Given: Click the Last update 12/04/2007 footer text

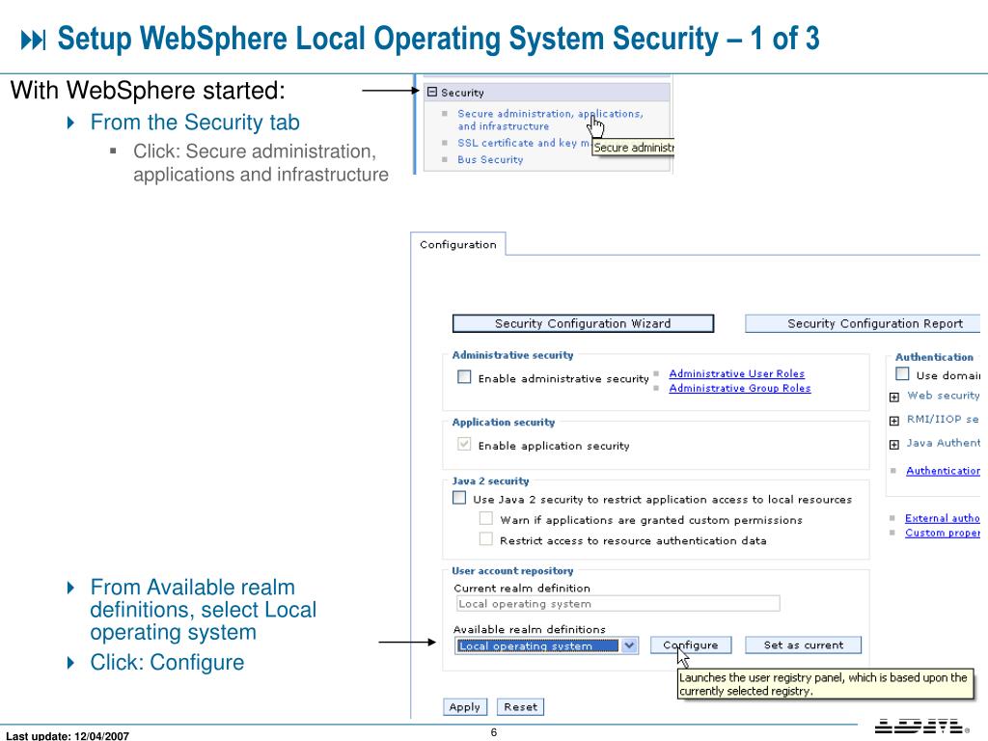Looking at the screenshot, I should (68, 735).
